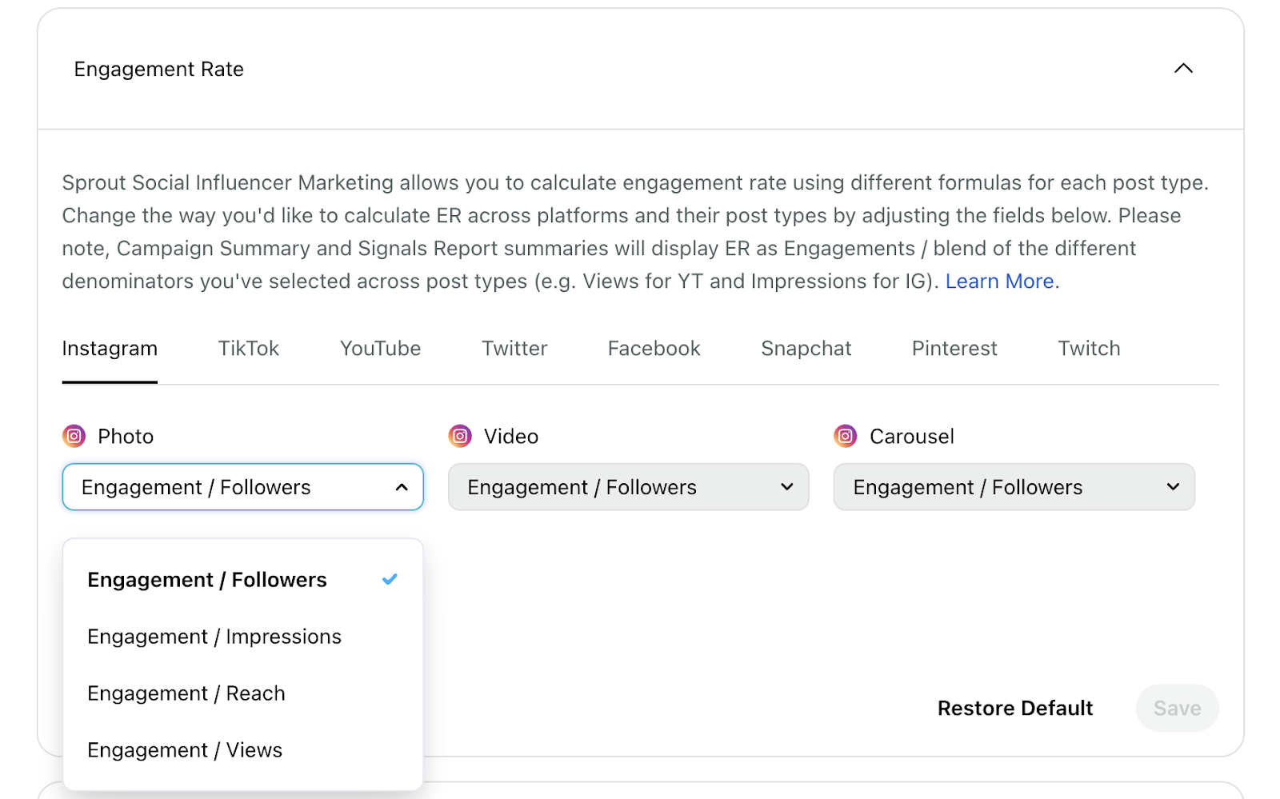
Task: Choose Engagement / Views option
Action: [x=242, y=750]
